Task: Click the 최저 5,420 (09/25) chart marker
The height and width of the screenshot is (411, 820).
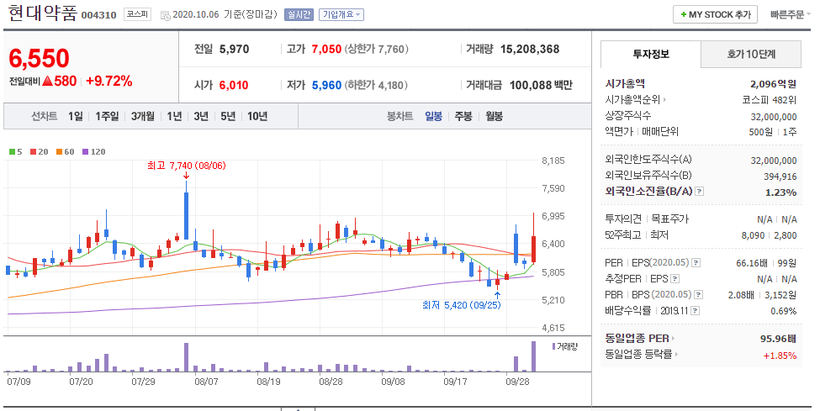Action: coord(461,305)
